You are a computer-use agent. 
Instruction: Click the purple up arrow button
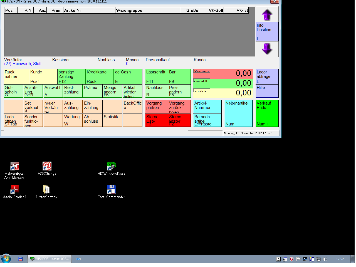click(267, 14)
